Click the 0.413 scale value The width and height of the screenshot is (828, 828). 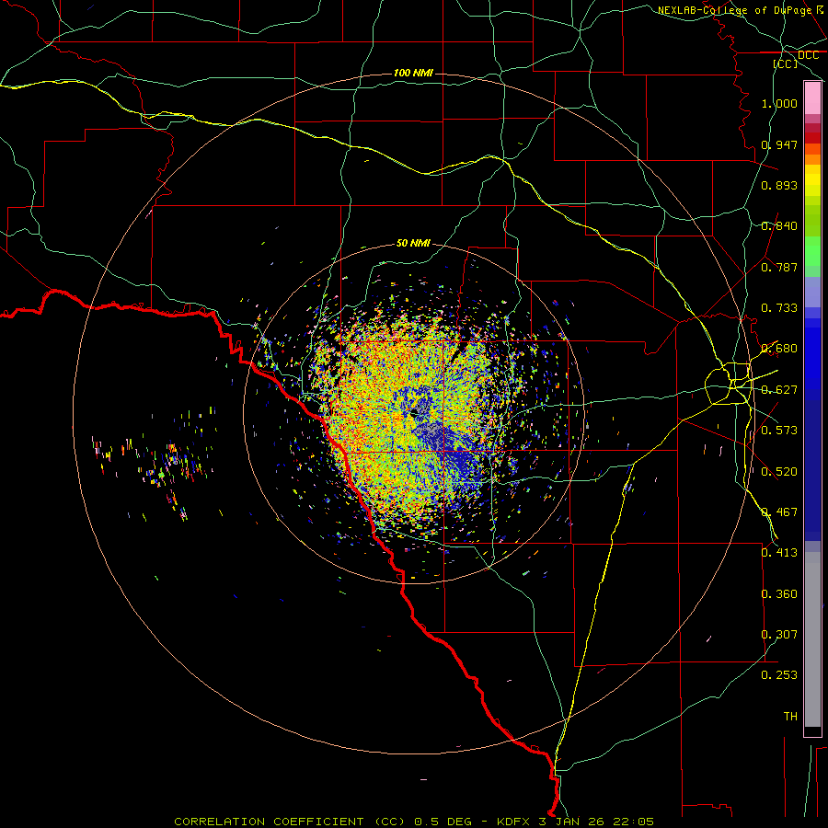pyautogui.click(x=779, y=553)
